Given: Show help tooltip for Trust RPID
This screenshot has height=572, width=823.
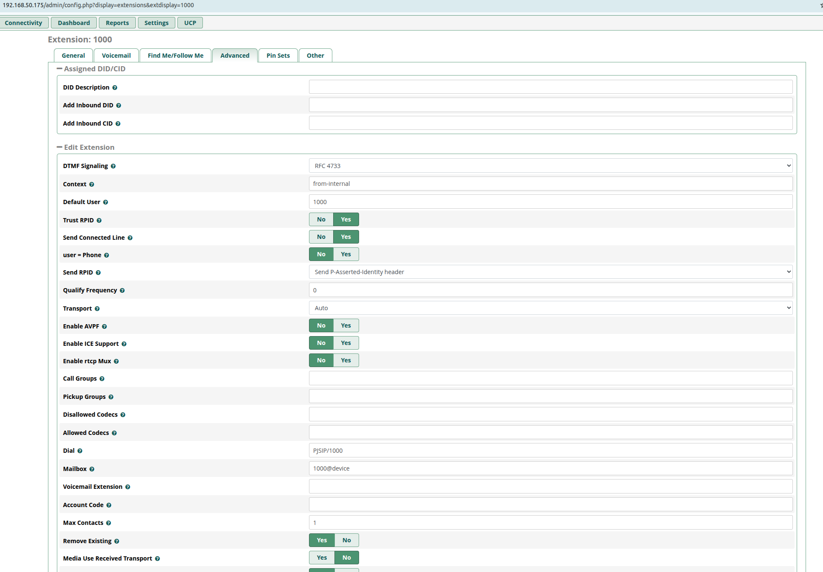Looking at the screenshot, I should point(99,221).
